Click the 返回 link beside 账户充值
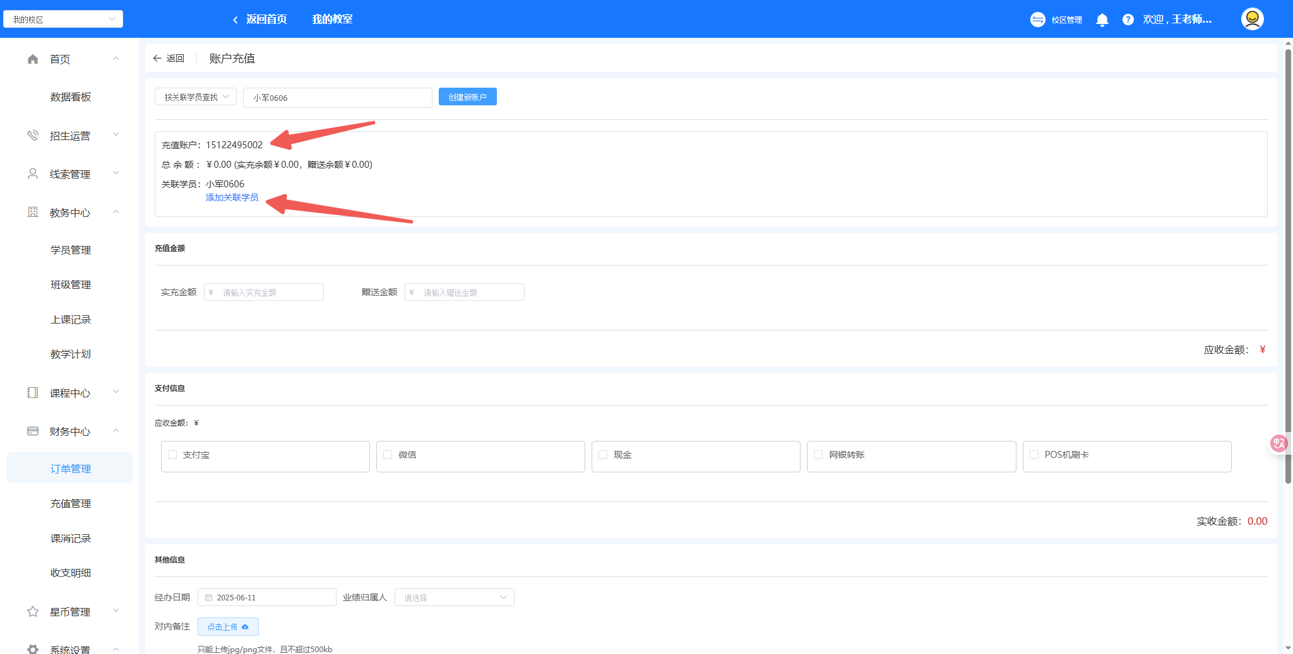The height and width of the screenshot is (654, 1293). coord(176,59)
